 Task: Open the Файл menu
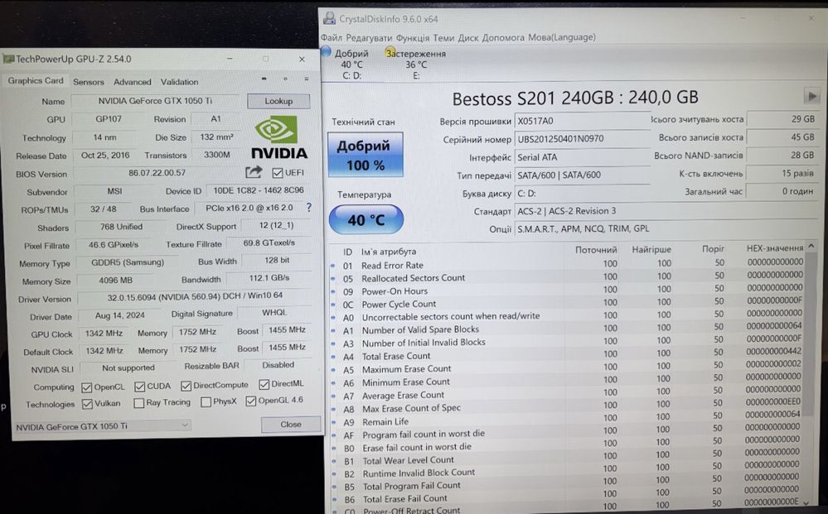[x=332, y=37]
